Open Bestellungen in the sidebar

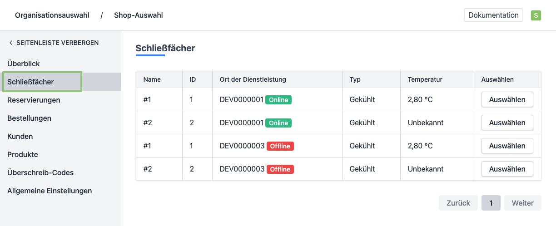(x=29, y=118)
